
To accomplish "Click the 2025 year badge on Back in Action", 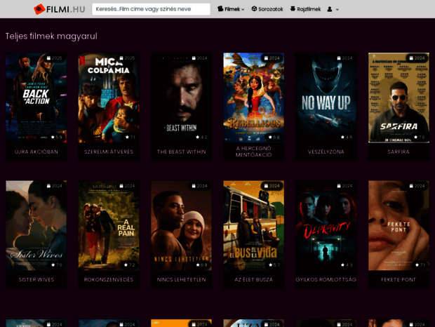I will pyautogui.click(x=55, y=58).
